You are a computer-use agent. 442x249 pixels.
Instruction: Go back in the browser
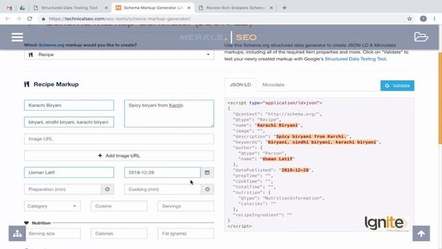(x=8, y=19)
